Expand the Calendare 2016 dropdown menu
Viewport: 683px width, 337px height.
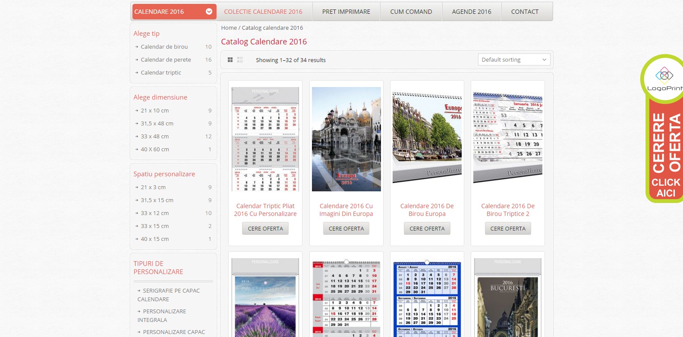pos(209,12)
